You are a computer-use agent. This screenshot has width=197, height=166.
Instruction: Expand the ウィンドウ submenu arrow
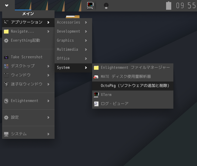click(48, 75)
